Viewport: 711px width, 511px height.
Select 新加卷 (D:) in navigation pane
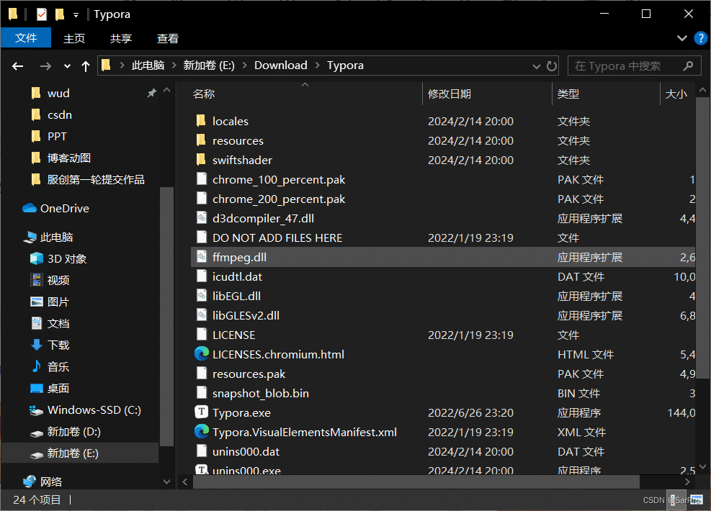coord(72,432)
